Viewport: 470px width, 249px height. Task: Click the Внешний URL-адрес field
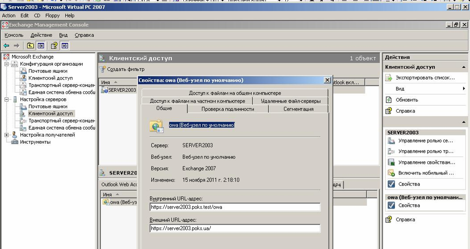(235, 228)
